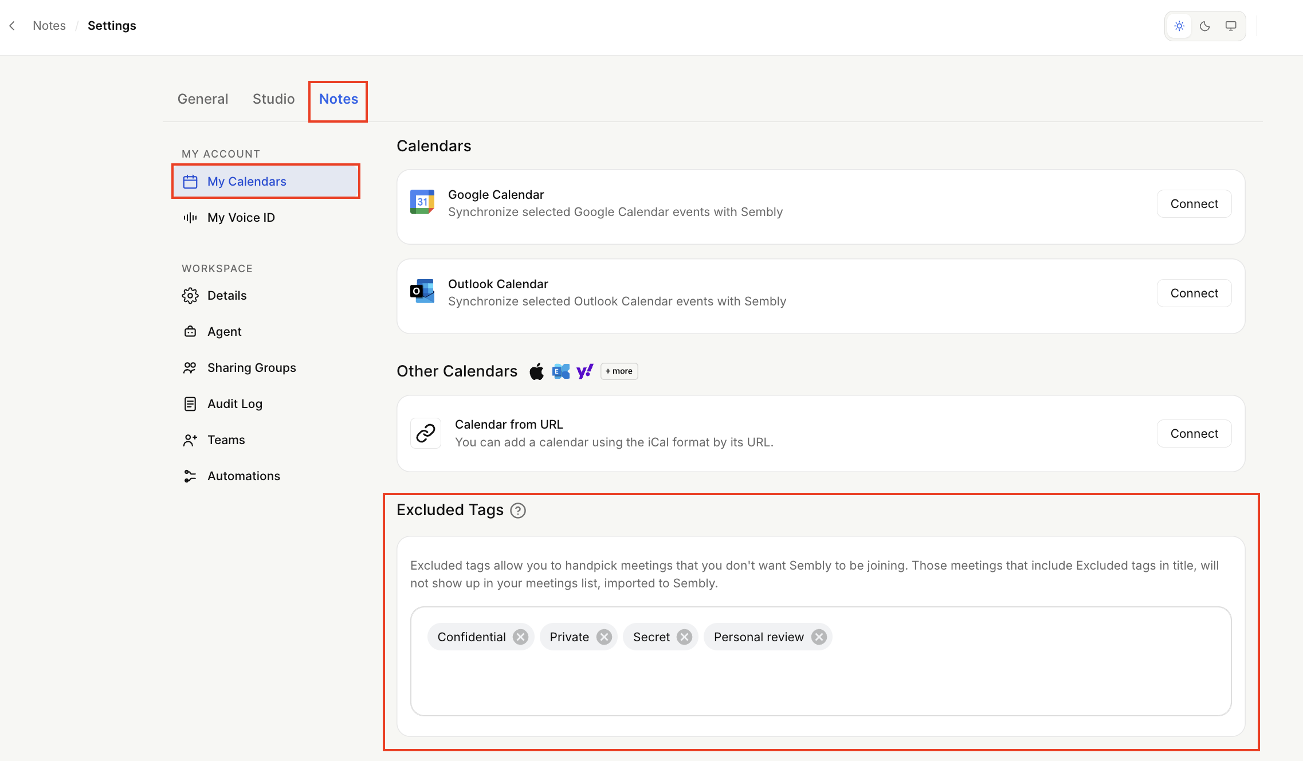This screenshot has height=761, width=1303.
Task: Remove the Confidential excluded tag
Action: click(x=520, y=637)
